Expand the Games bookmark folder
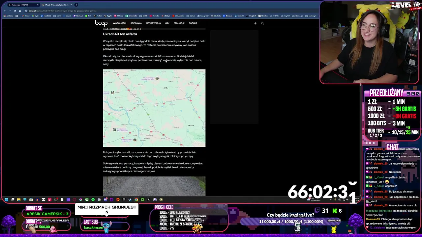Image resolution: width=422 pixels, height=237 pixels. point(191,16)
